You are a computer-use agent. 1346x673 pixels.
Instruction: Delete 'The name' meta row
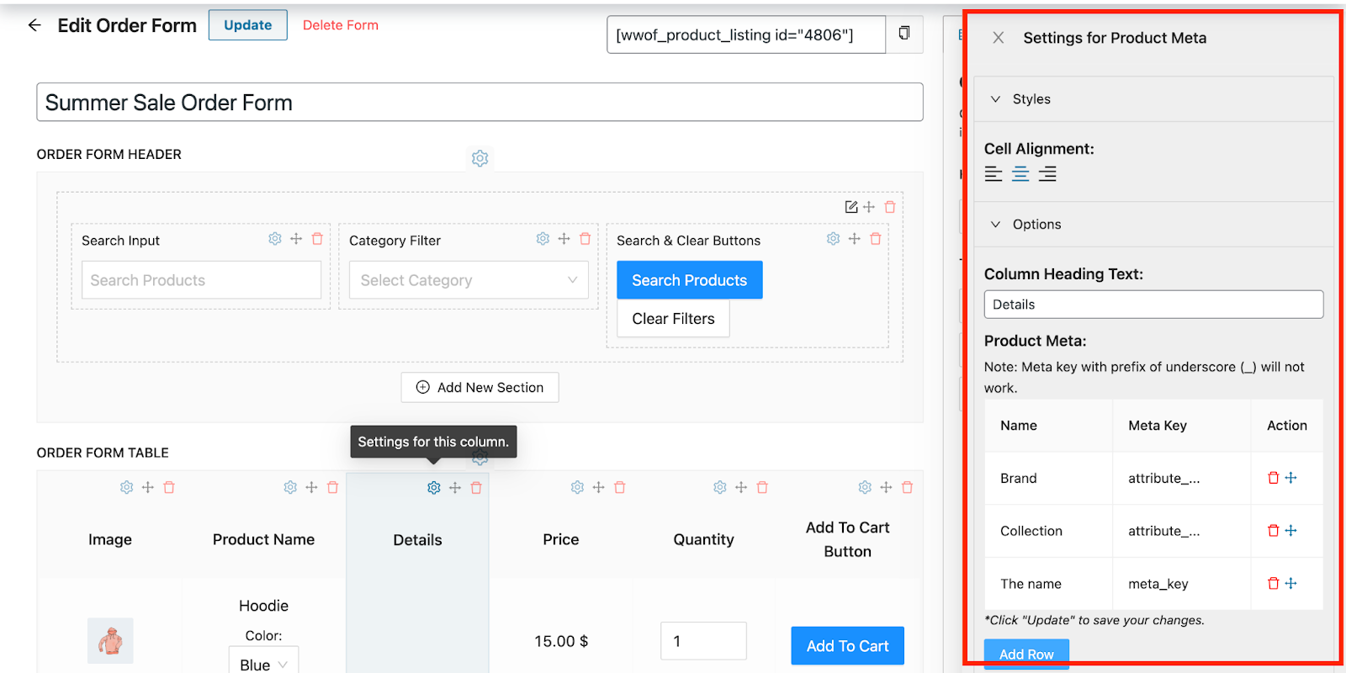pyautogui.click(x=1274, y=584)
